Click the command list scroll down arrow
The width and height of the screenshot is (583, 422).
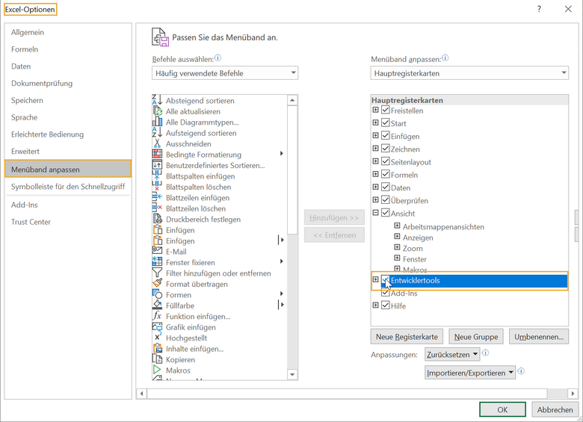click(292, 374)
